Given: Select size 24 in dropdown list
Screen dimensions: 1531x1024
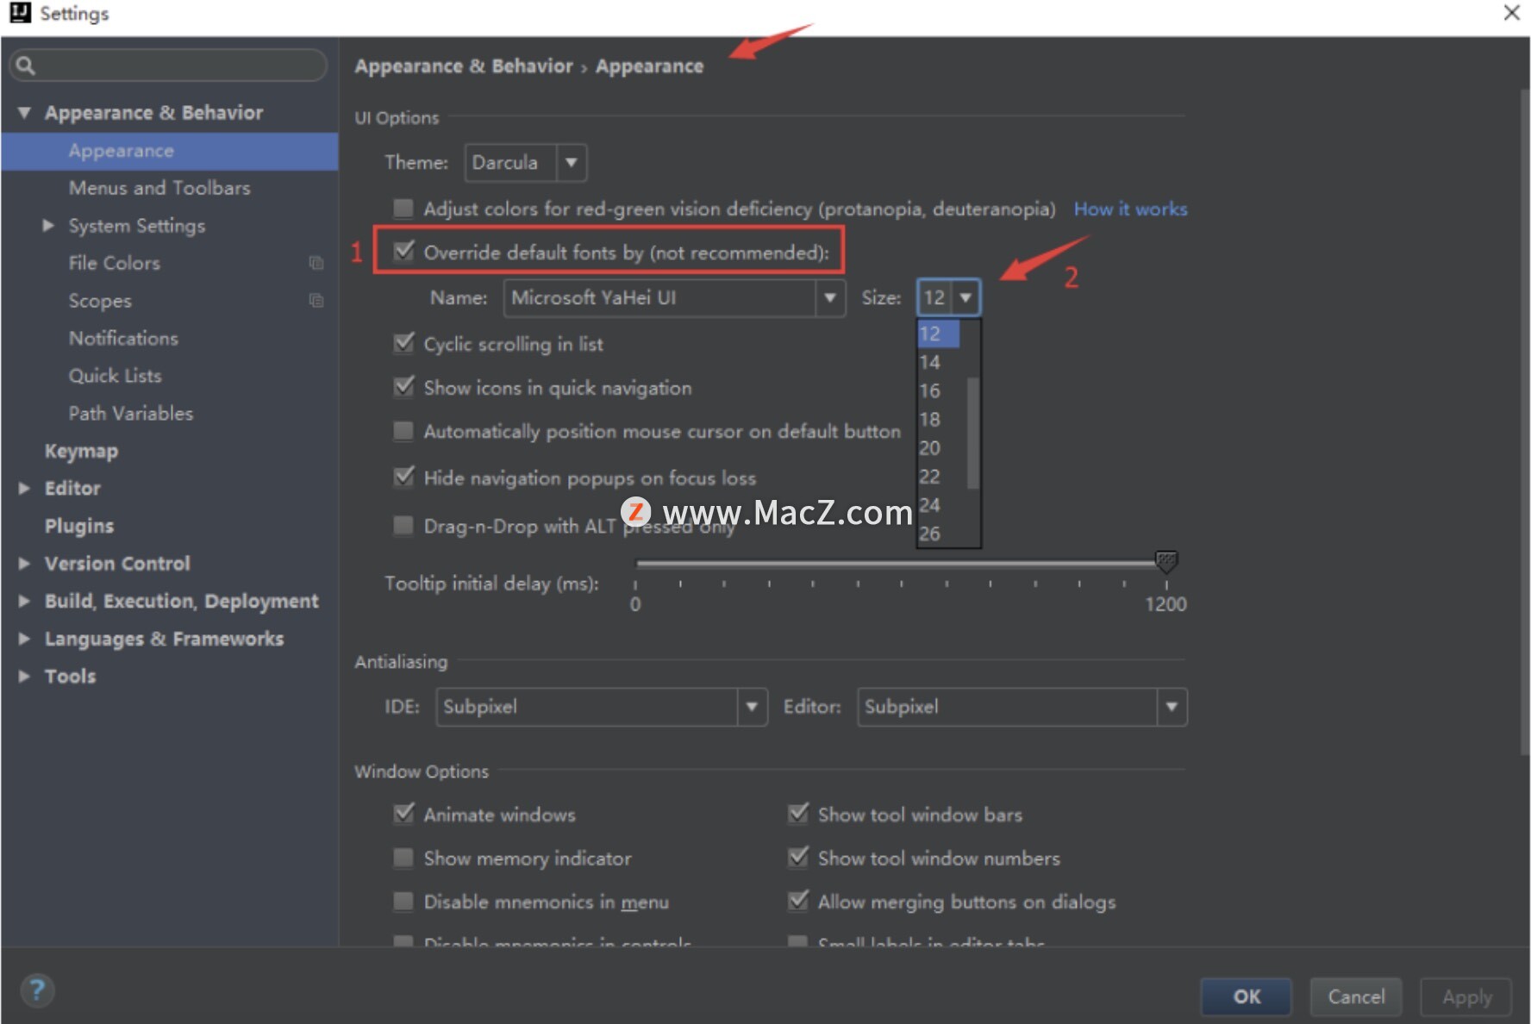Looking at the screenshot, I should pos(939,504).
